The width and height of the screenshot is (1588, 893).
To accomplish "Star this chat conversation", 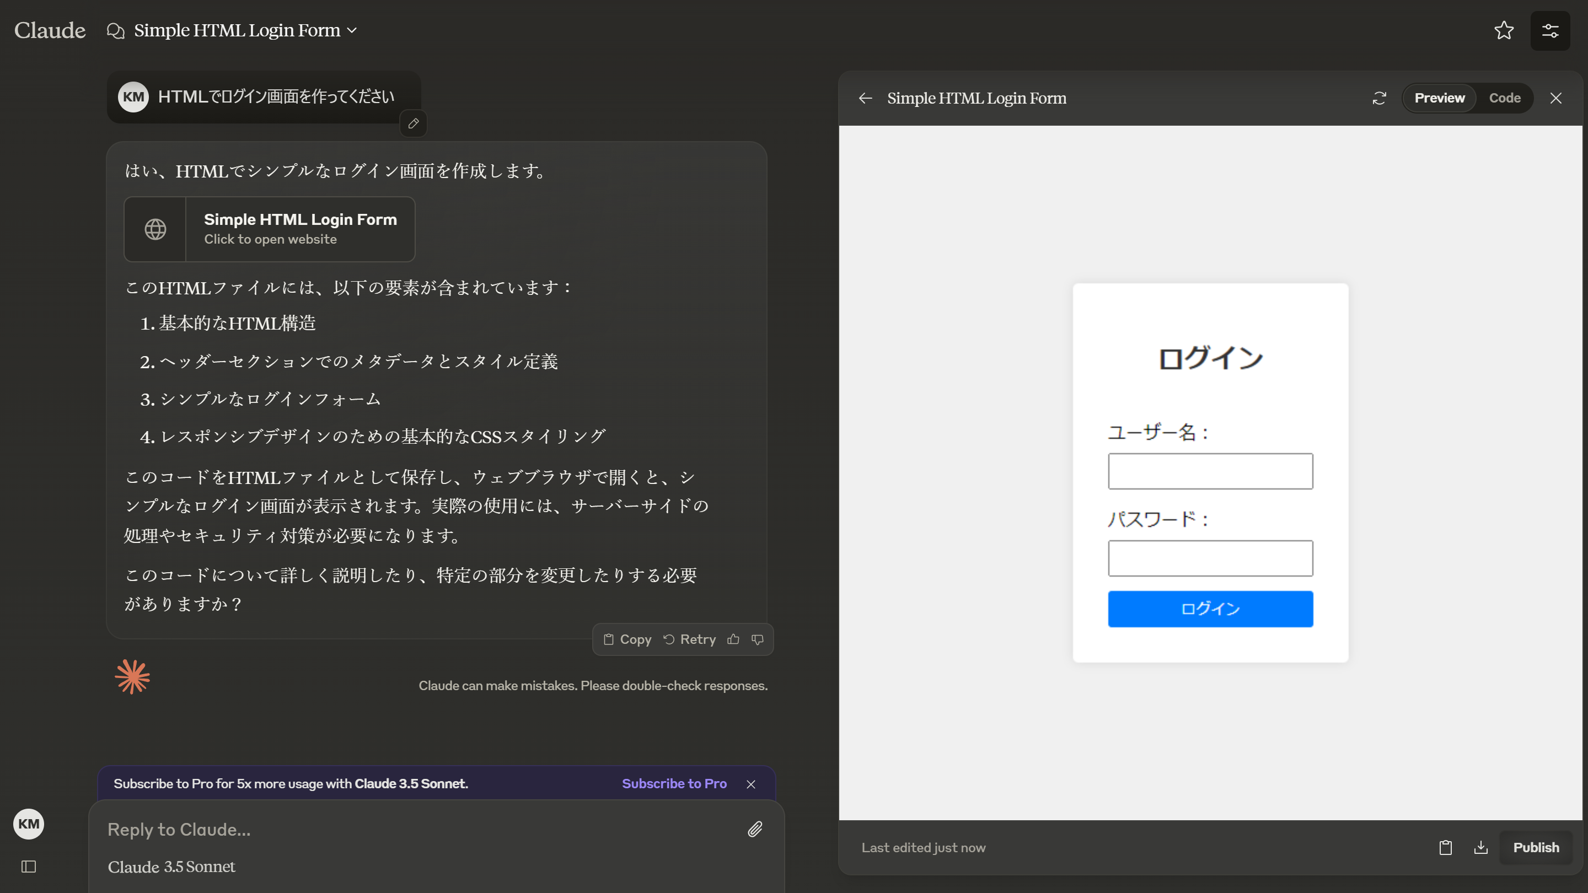I will point(1504,30).
